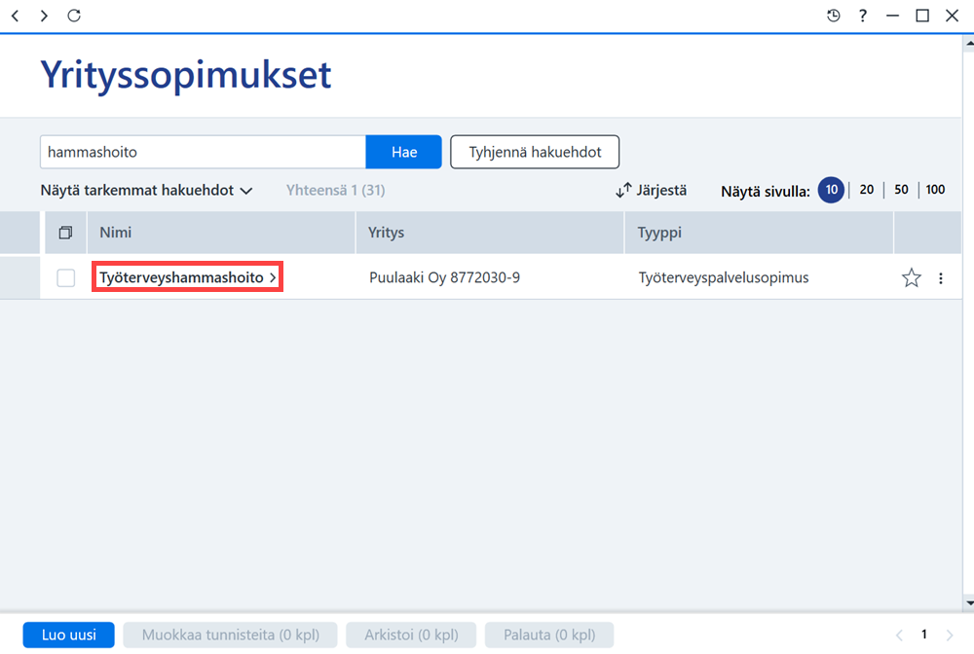974x654 pixels.
Task: Open the Järjestä sort options
Action: 651,190
